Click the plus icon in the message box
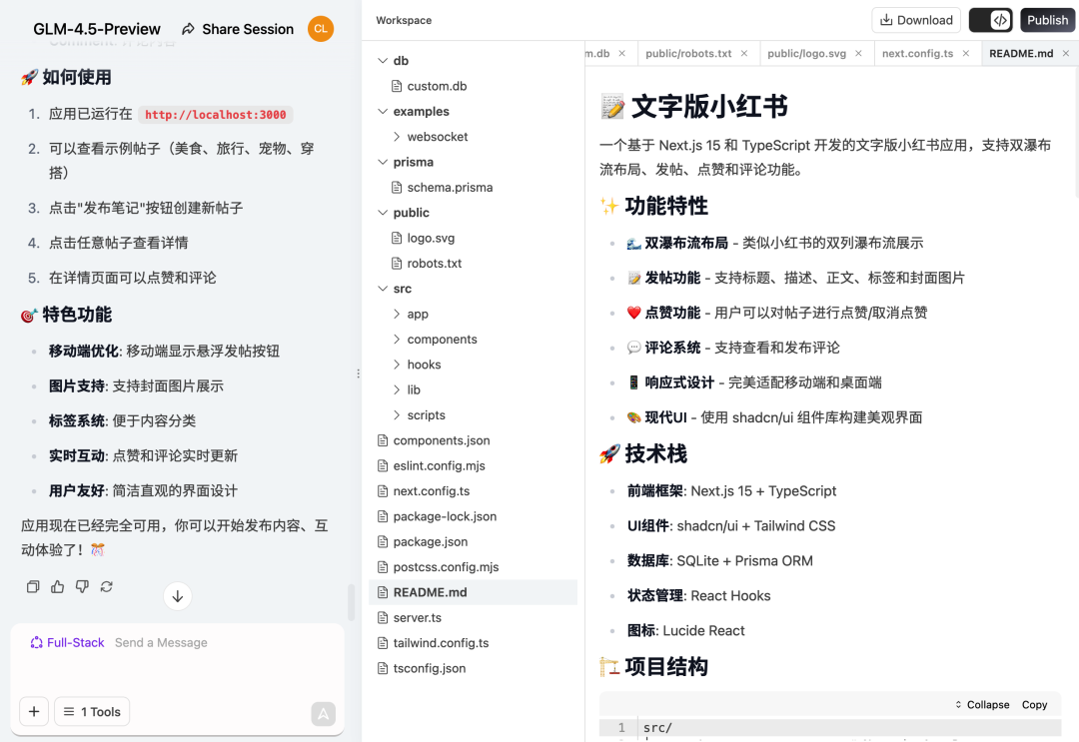Screen dimensions: 1079x742 [33, 711]
